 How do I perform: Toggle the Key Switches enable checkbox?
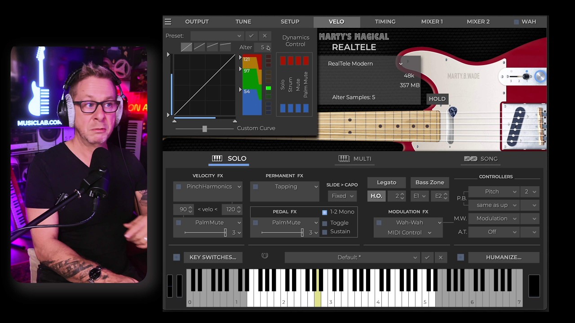[177, 258]
